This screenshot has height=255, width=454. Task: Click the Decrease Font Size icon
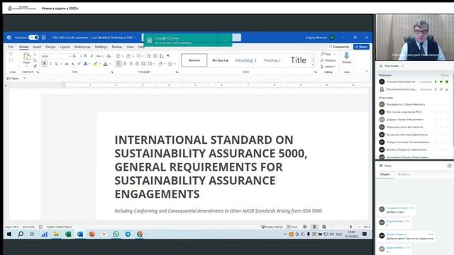point(92,56)
